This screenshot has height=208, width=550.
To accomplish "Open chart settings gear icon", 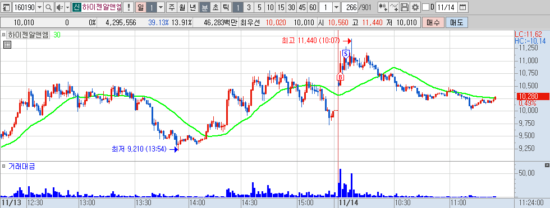I will coord(415,7).
